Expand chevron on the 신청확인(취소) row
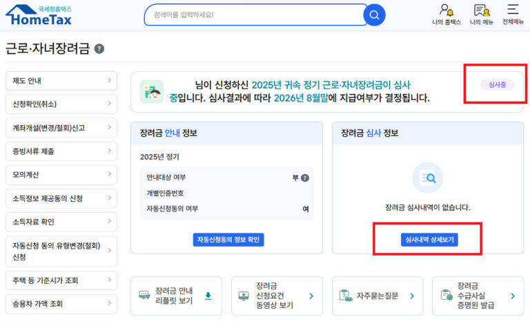Viewport: 530px width, 324px height. (110, 104)
